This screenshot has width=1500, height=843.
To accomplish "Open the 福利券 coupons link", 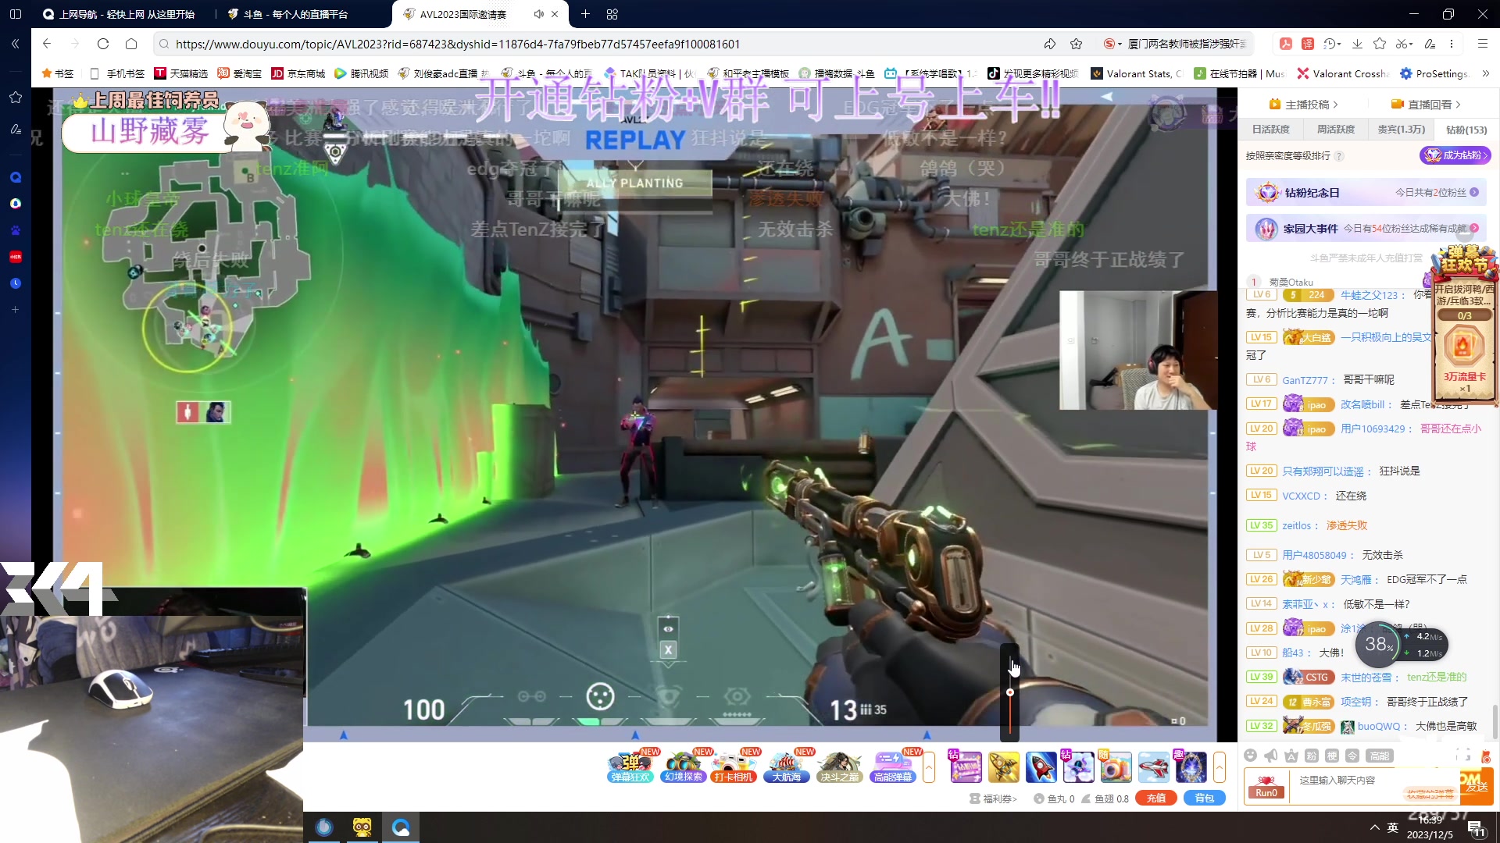I will 994,799.
